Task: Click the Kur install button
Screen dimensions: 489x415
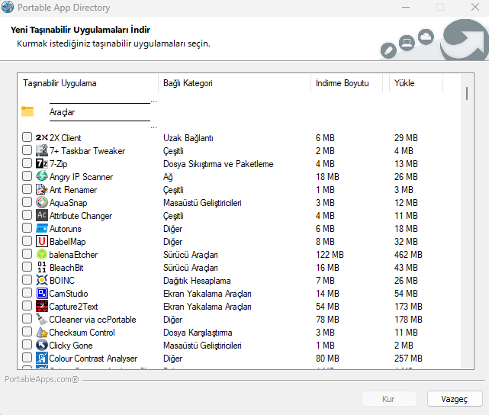Action: pos(389,399)
